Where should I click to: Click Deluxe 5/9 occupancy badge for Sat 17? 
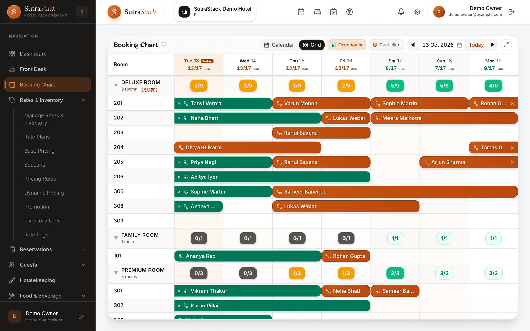395,86
